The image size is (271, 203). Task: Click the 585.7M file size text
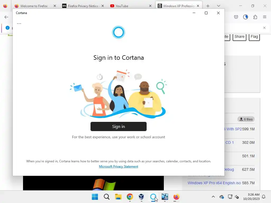pyautogui.click(x=248, y=183)
